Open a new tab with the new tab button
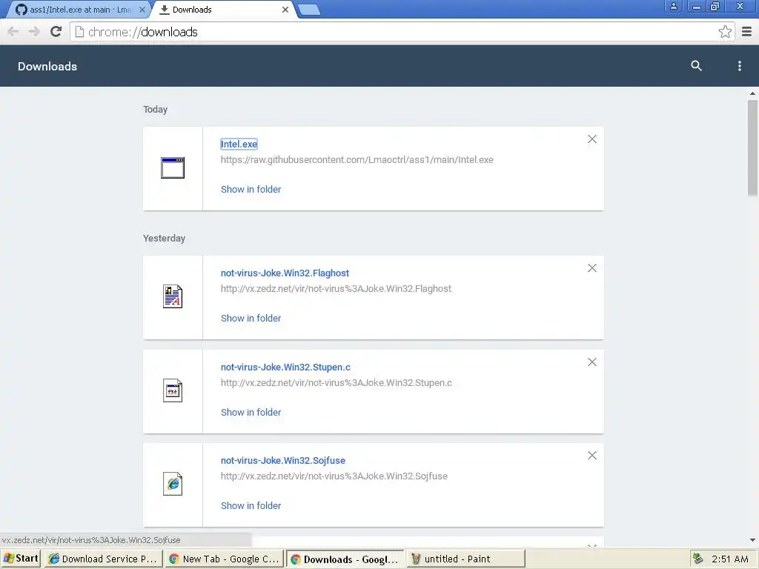 (309, 10)
